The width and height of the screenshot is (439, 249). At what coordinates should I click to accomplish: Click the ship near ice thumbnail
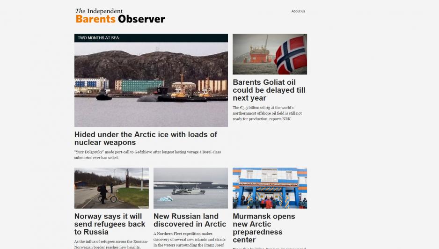coord(190,188)
